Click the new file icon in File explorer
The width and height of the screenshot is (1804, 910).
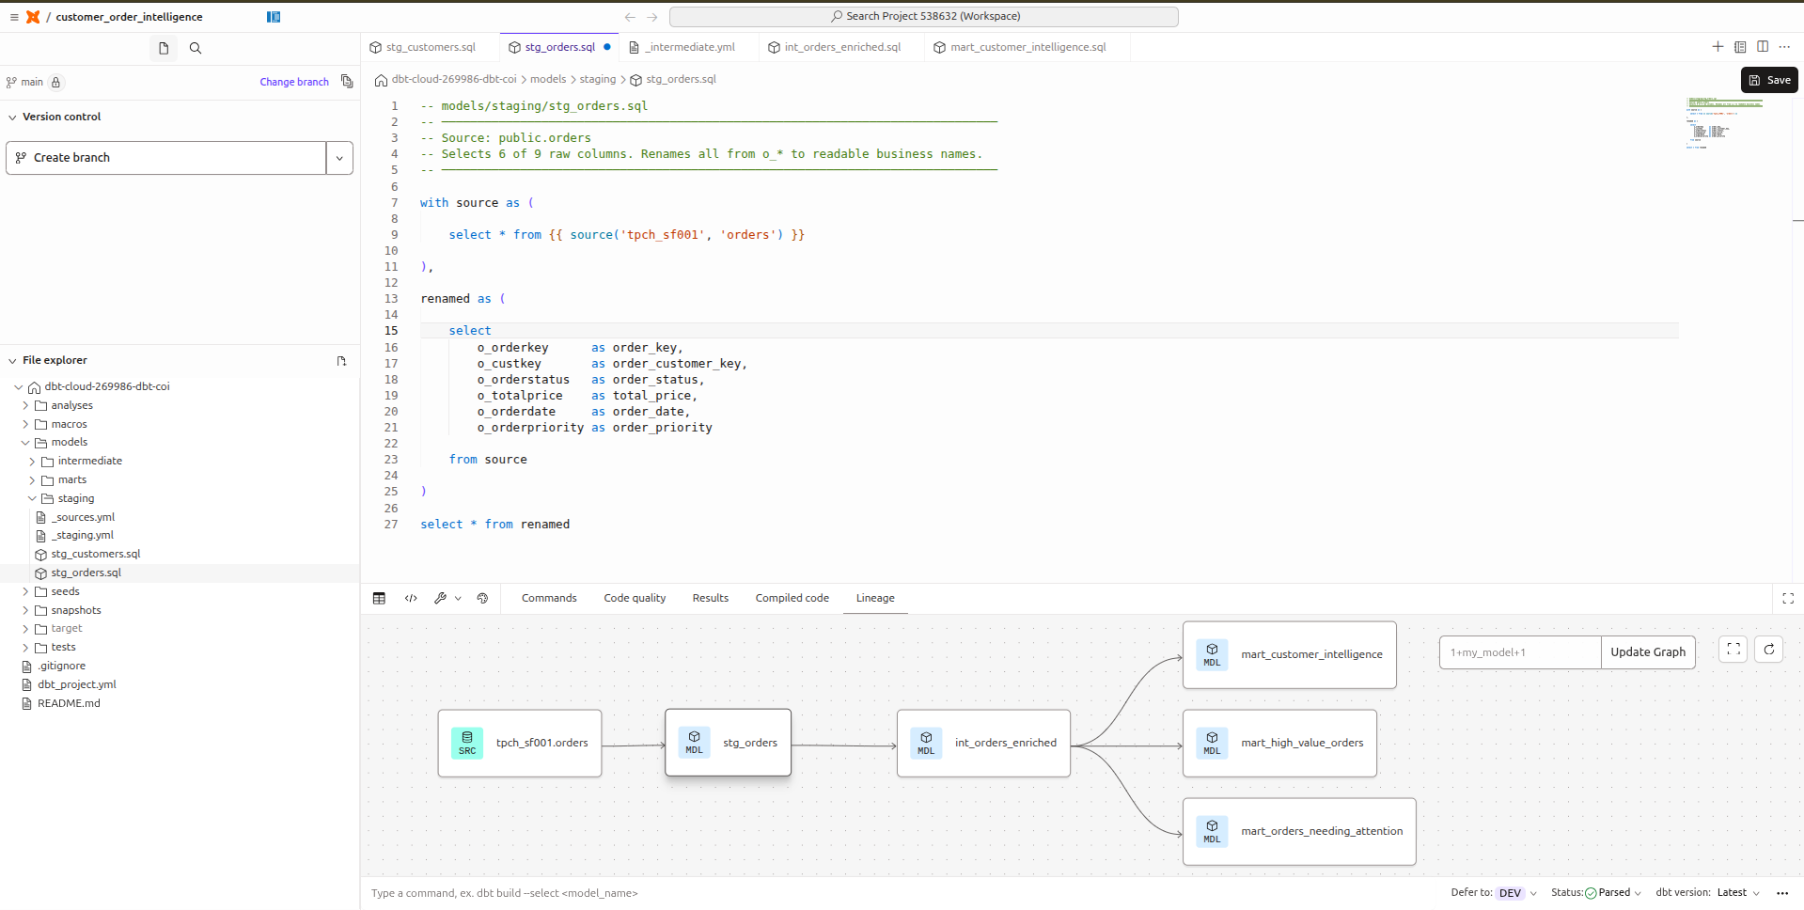pos(341,361)
